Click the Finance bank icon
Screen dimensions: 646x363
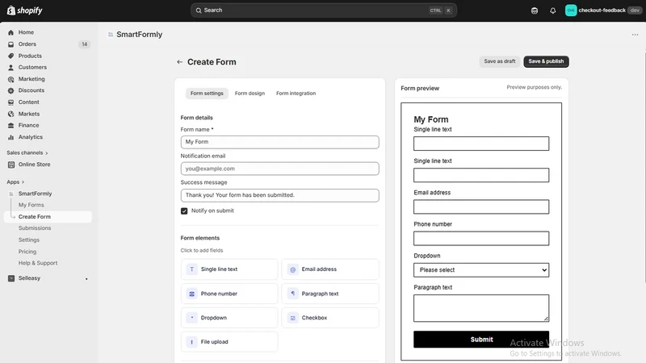[x=11, y=126]
